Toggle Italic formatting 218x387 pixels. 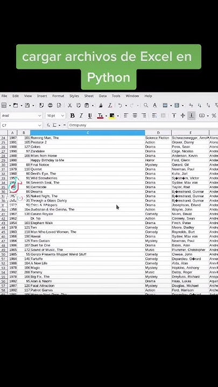[81, 116]
